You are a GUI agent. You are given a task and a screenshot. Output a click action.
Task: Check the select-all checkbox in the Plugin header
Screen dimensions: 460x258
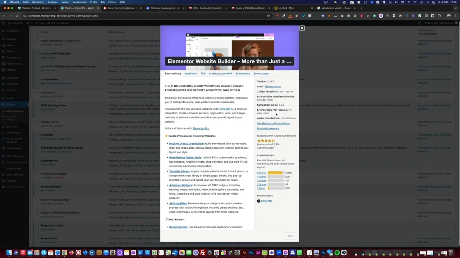(x=37, y=32)
